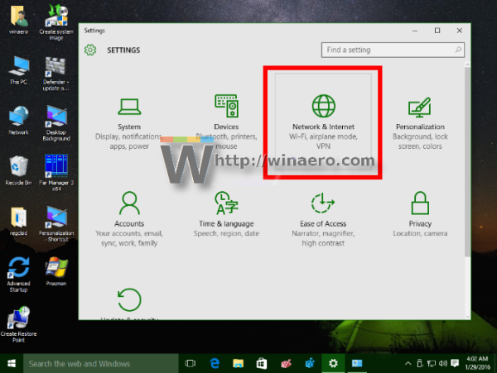Click the Settings window vertical scrollbar
497x373 pixels.
click(x=467, y=161)
